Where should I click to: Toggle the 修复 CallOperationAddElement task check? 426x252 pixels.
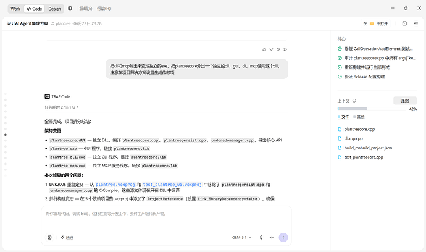(x=340, y=49)
